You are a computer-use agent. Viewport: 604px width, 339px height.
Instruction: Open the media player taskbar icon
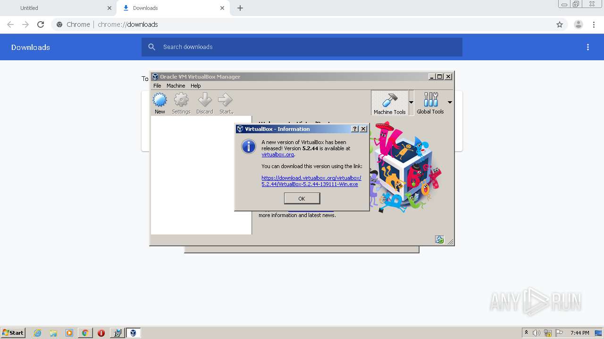[x=69, y=333]
